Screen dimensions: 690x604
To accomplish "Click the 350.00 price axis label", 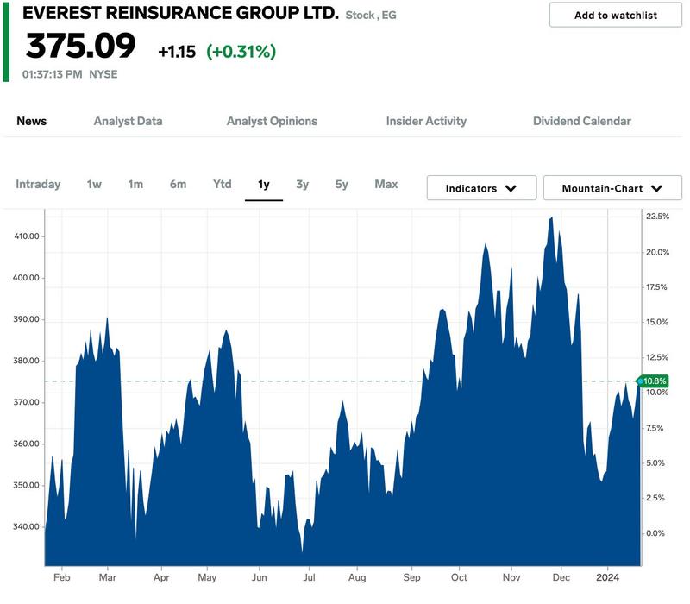I will (x=27, y=485).
